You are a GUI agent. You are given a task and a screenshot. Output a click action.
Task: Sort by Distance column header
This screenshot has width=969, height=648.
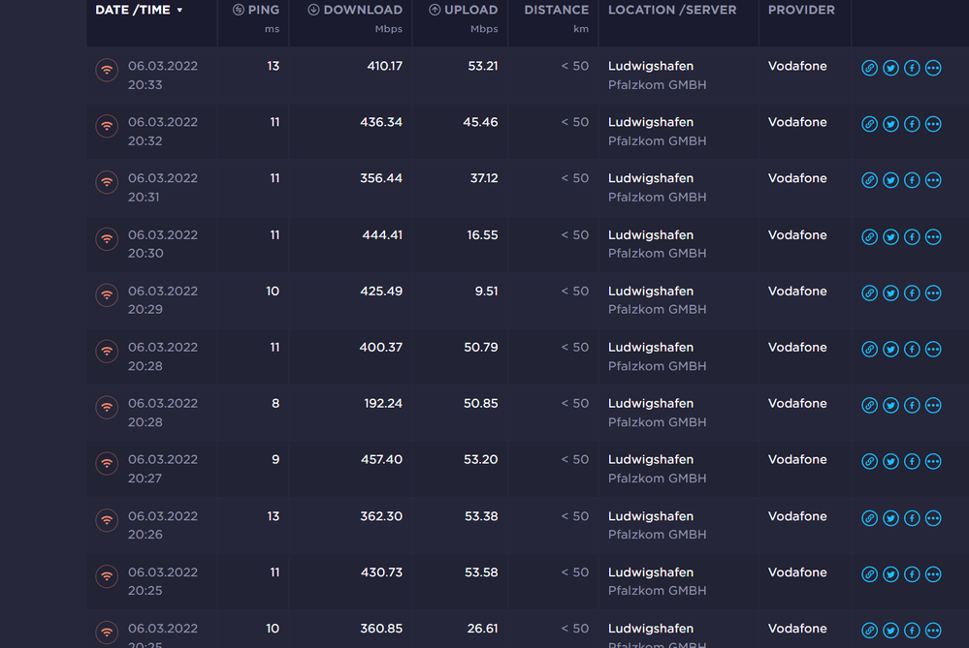[x=556, y=10]
